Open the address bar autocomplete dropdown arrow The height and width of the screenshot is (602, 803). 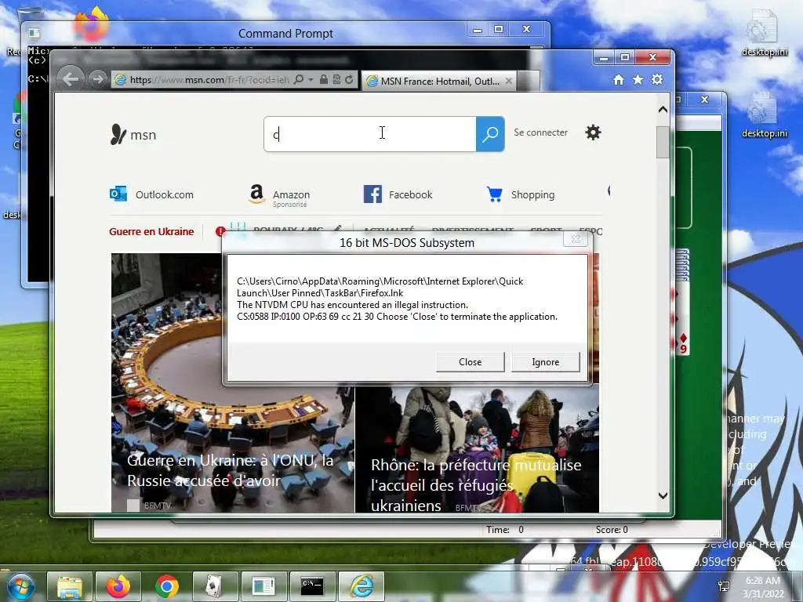[311, 80]
